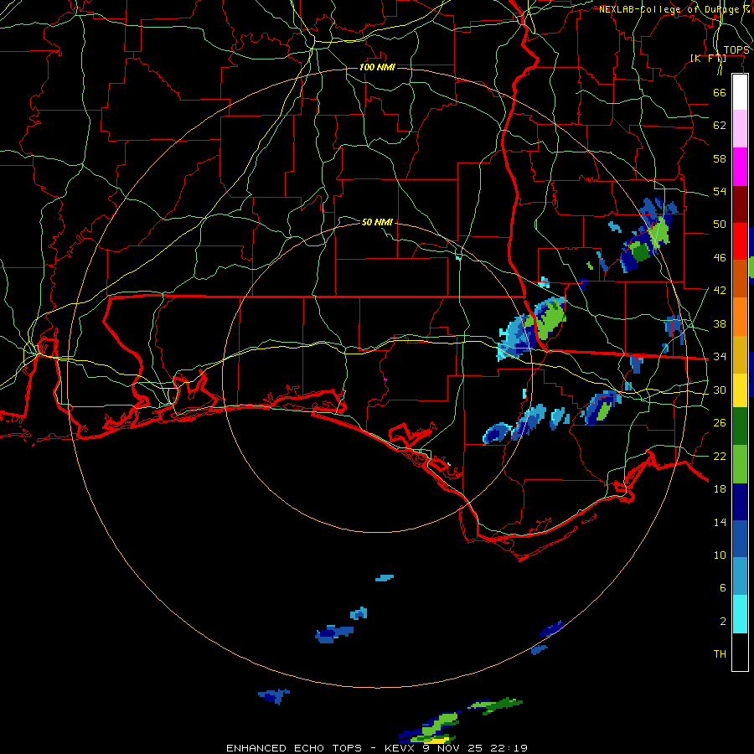The height and width of the screenshot is (754, 754).
Task: Click the gold legend swatch
Action: tap(740, 354)
